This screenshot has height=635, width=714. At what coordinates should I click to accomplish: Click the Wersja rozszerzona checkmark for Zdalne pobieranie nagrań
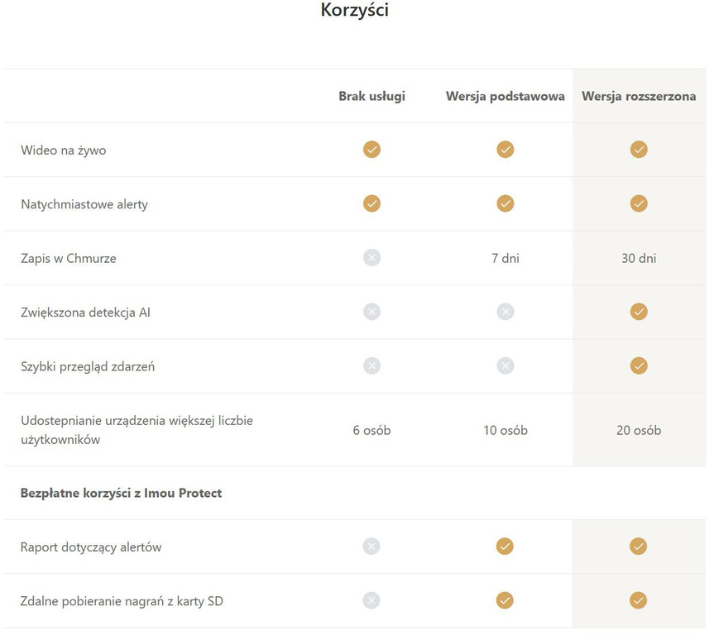[x=639, y=601]
